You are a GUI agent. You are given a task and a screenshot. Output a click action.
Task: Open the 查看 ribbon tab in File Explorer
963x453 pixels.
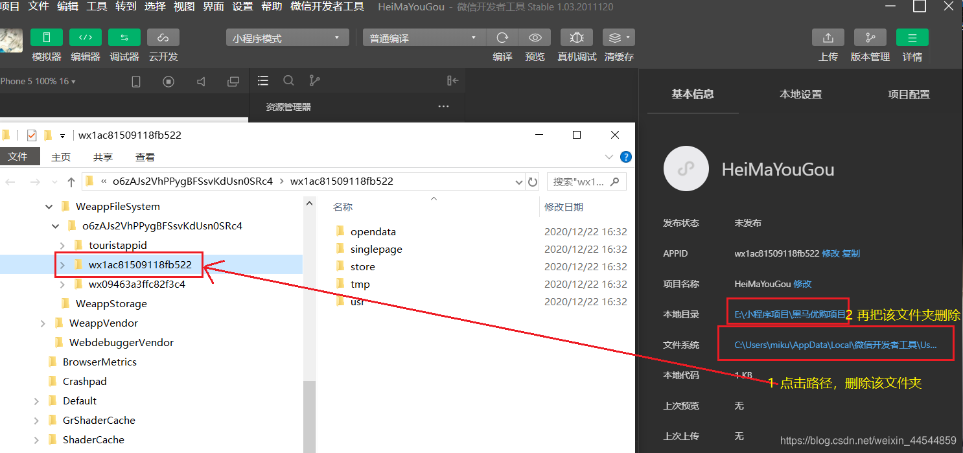point(145,157)
